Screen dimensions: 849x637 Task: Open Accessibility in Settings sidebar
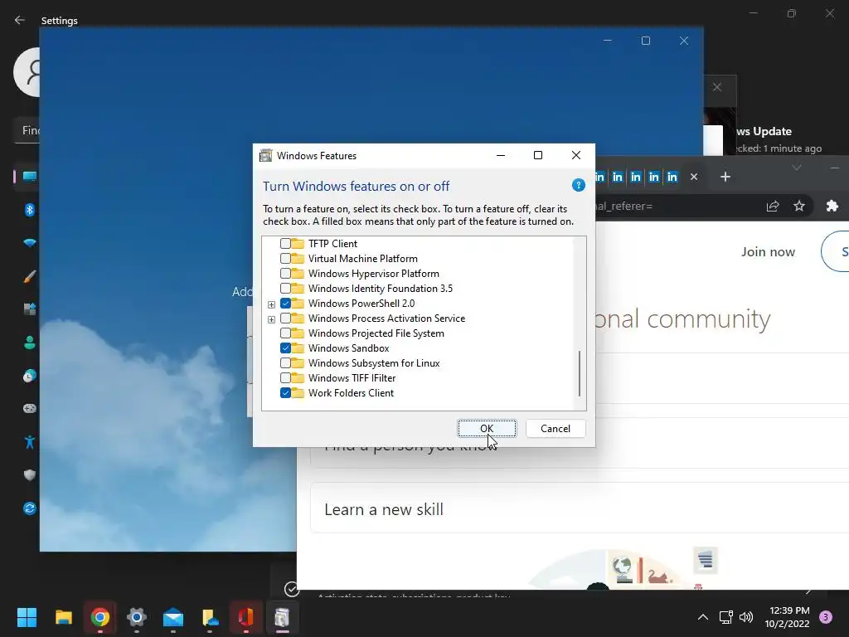(x=29, y=442)
